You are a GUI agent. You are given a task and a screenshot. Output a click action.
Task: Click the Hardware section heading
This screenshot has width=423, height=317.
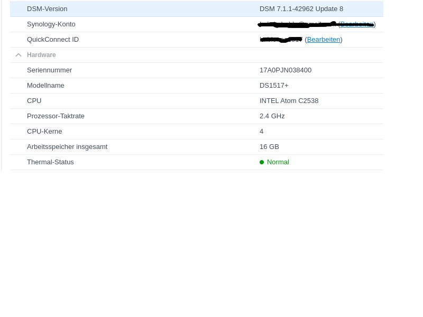click(x=41, y=55)
